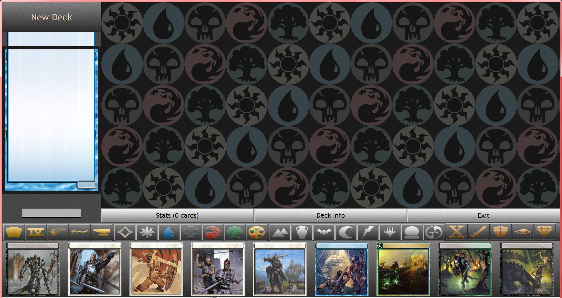This screenshot has width=562, height=298.
Task: Select the shooting star filter icon
Action: click(x=58, y=233)
